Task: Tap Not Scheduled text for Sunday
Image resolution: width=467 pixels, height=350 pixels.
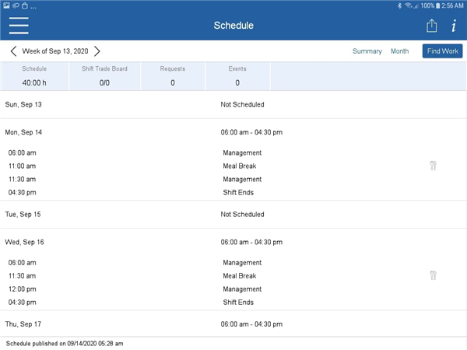Action: tap(242, 104)
